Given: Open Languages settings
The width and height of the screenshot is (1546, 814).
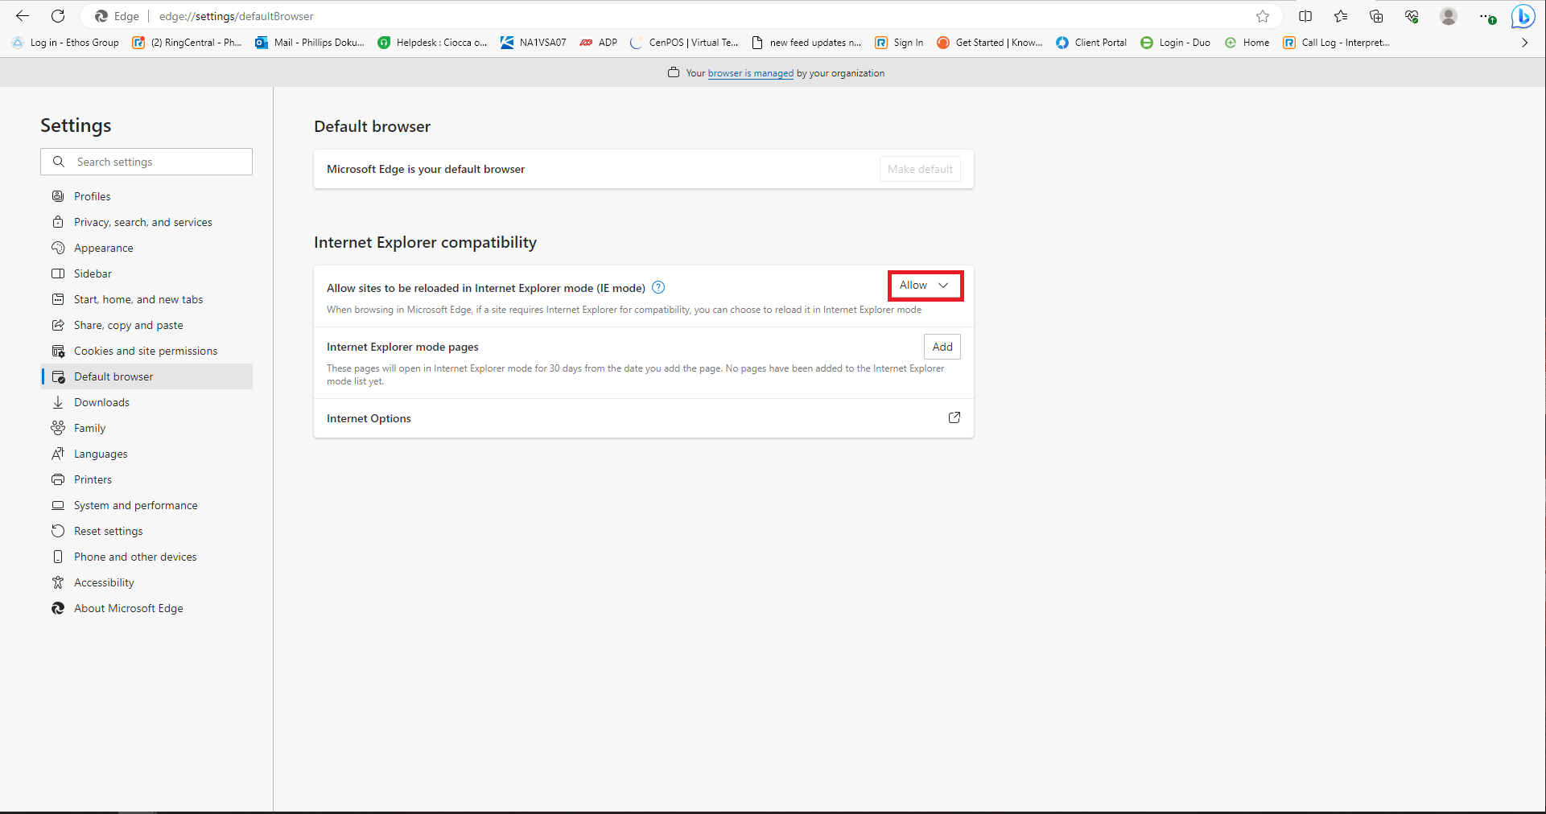Looking at the screenshot, I should pyautogui.click(x=146, y=454).
